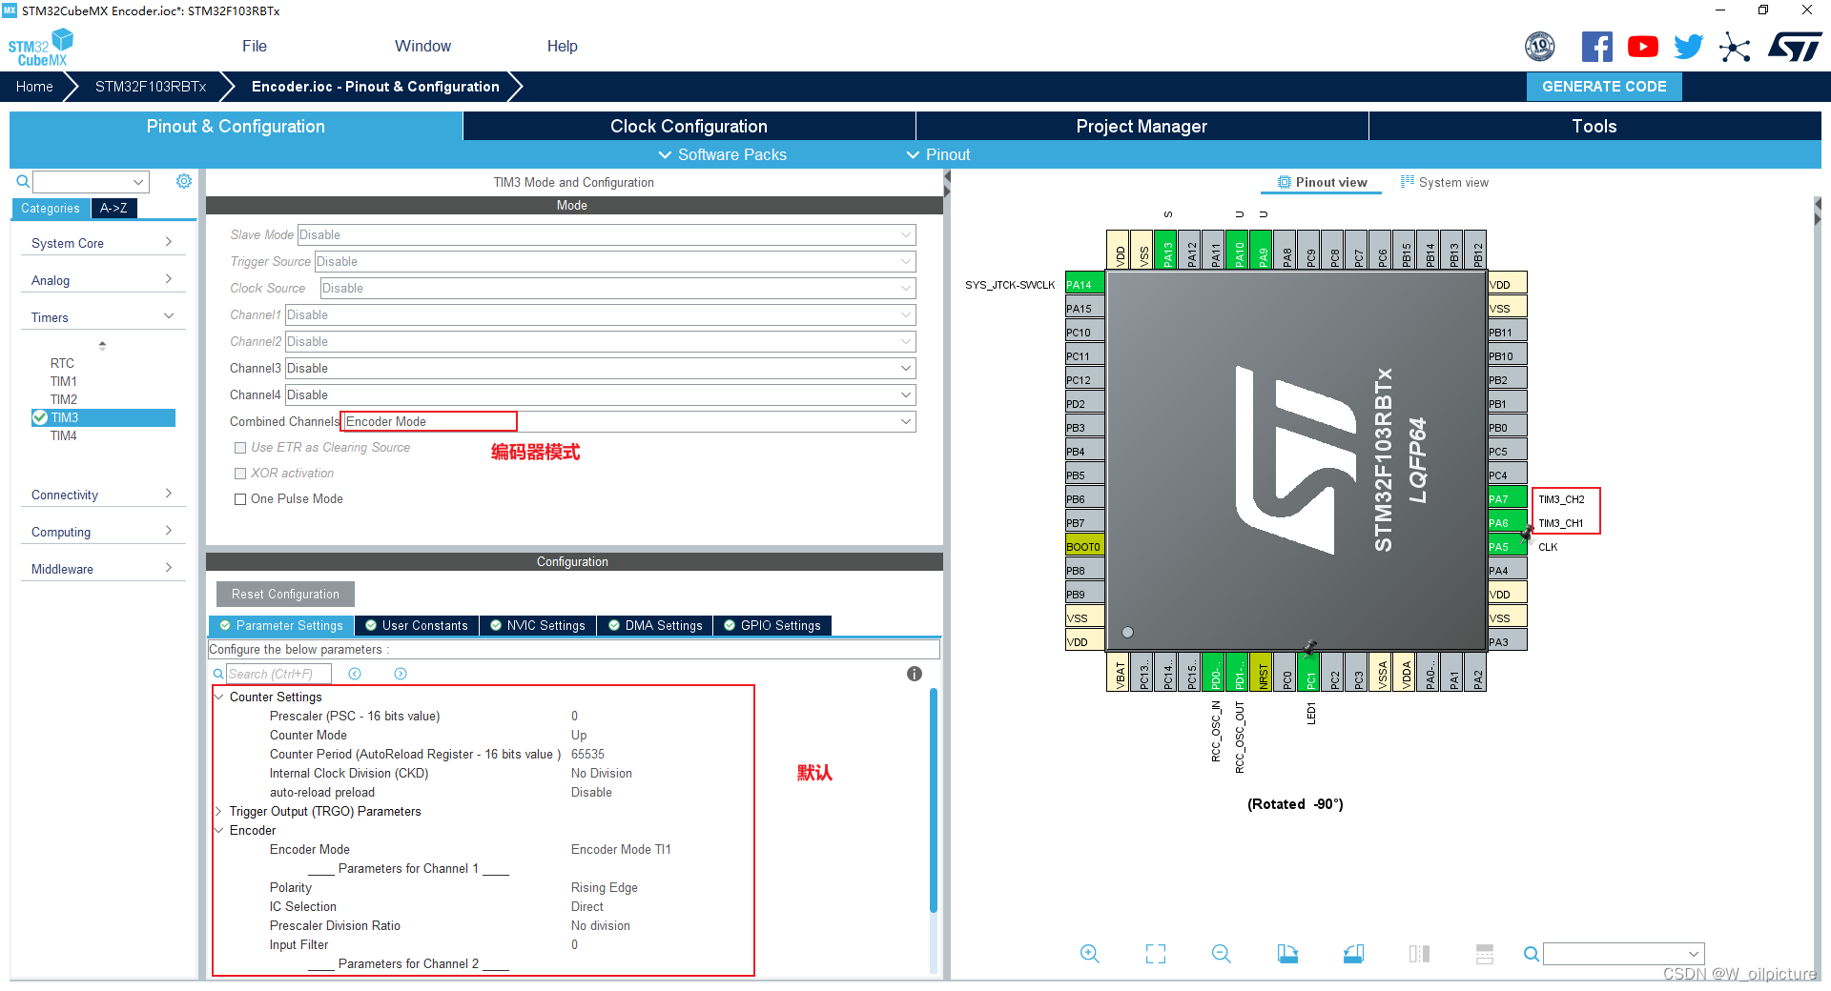Viewport: 1831px width, 991px height.
Task: Switch to Project Manager tab
Action: click(x=1142, y=126)
